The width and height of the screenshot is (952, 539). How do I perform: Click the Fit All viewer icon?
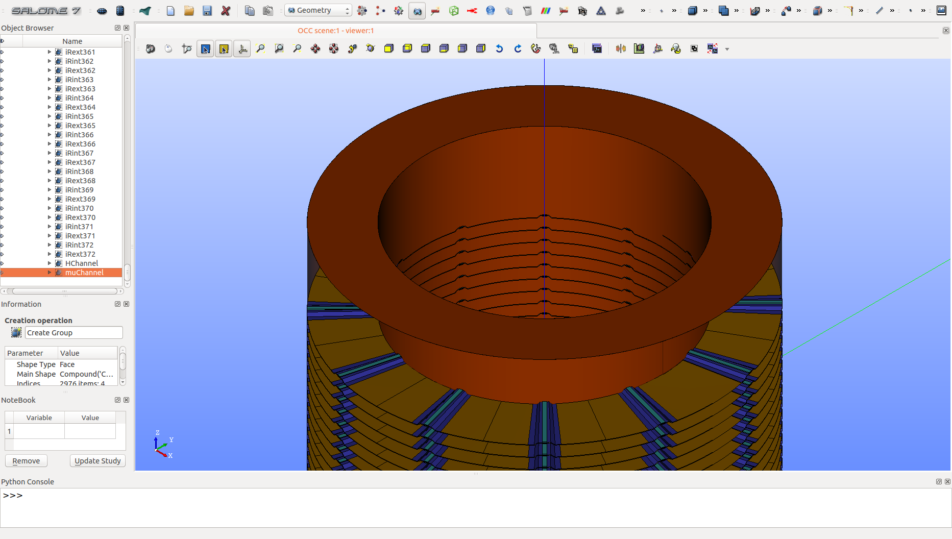261,48
